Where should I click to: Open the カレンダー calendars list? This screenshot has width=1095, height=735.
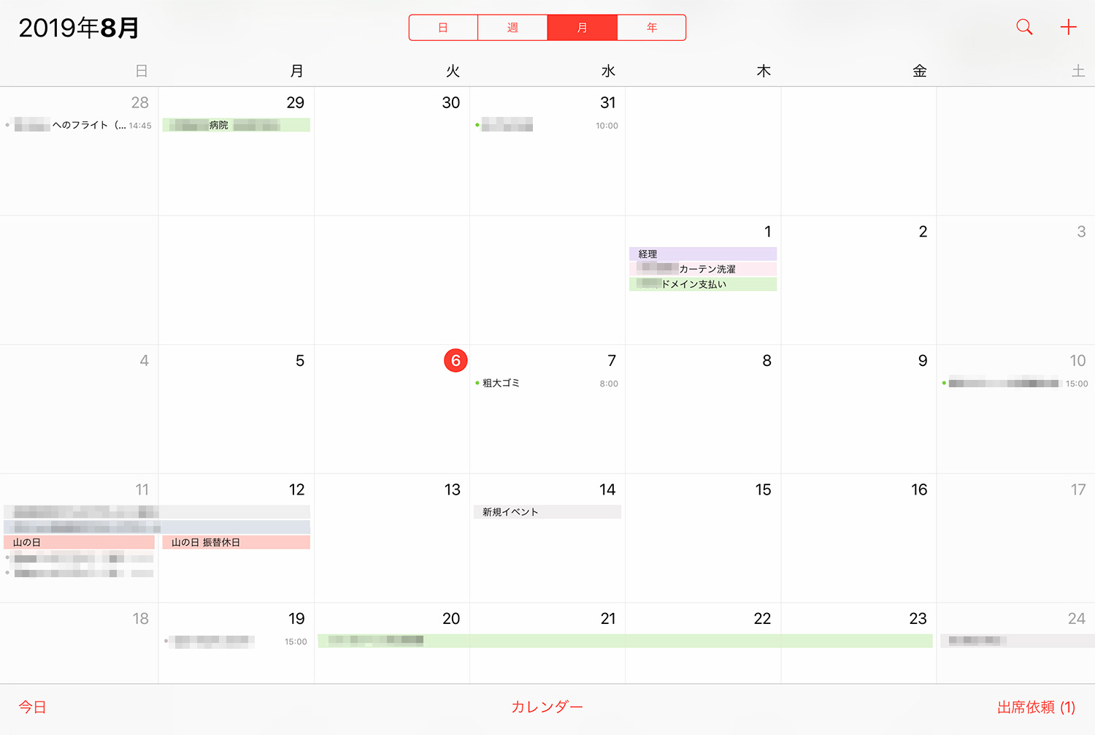click(547, 707)
